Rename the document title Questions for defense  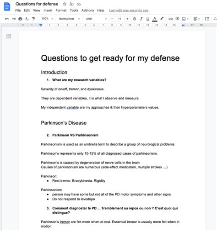click(x=37, y=4)
